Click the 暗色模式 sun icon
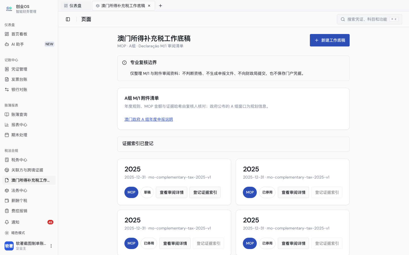The image size is (409, 255). [7, 233]
